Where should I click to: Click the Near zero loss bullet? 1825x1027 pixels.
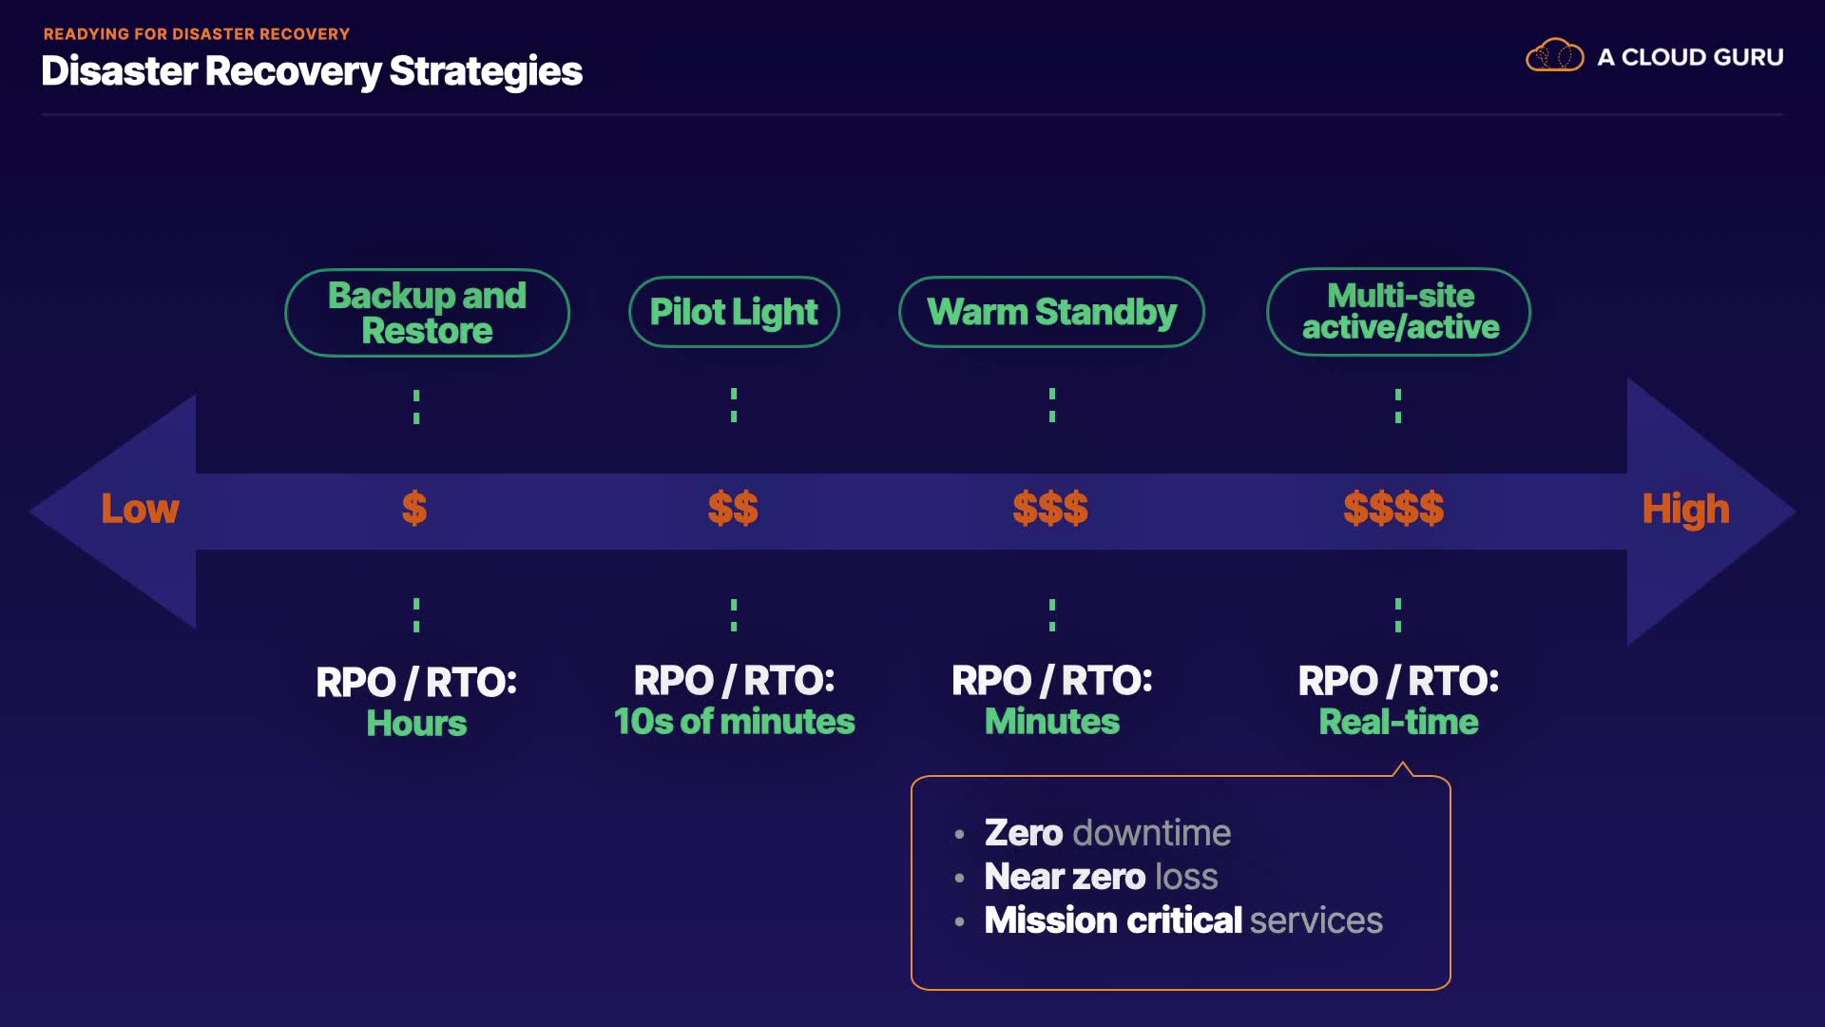[x=1101, y=877]
